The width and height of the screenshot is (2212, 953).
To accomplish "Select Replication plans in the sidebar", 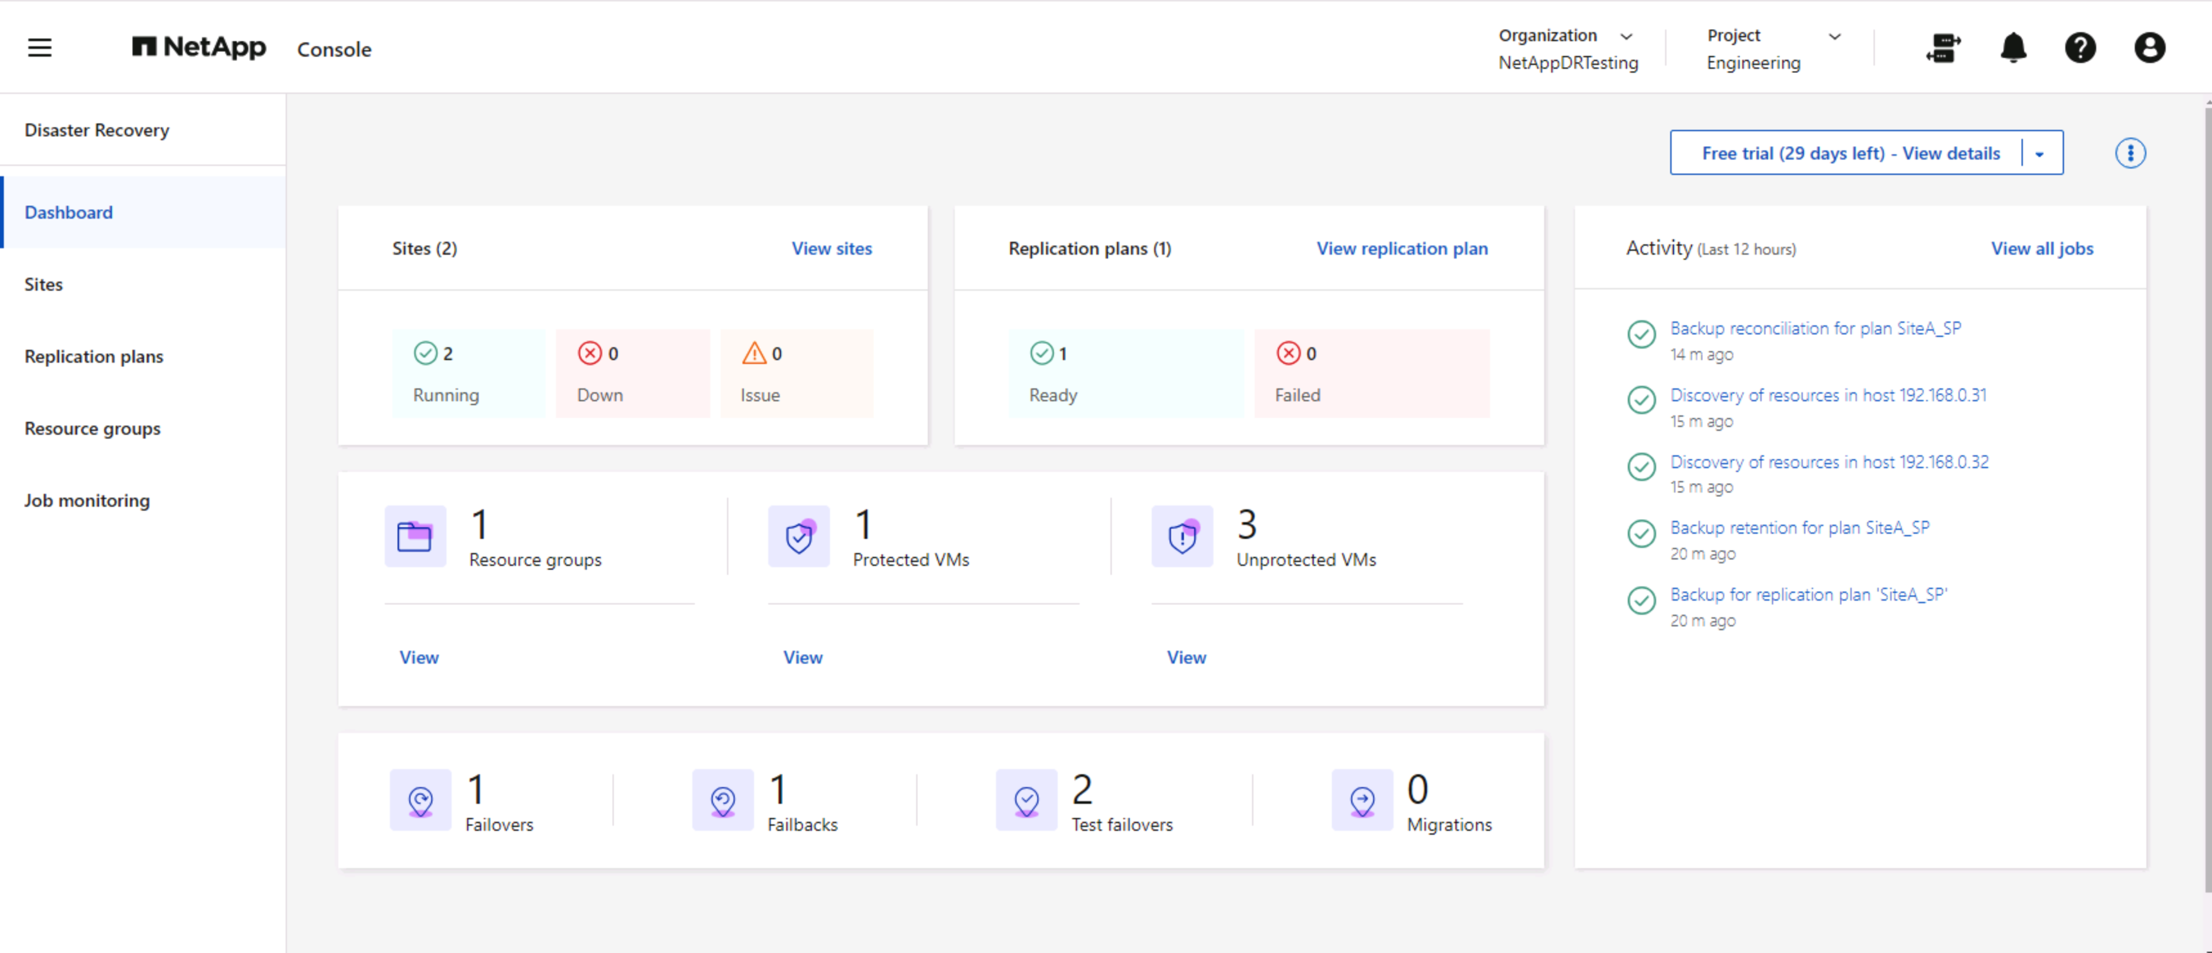I will [x=93, y=356].
